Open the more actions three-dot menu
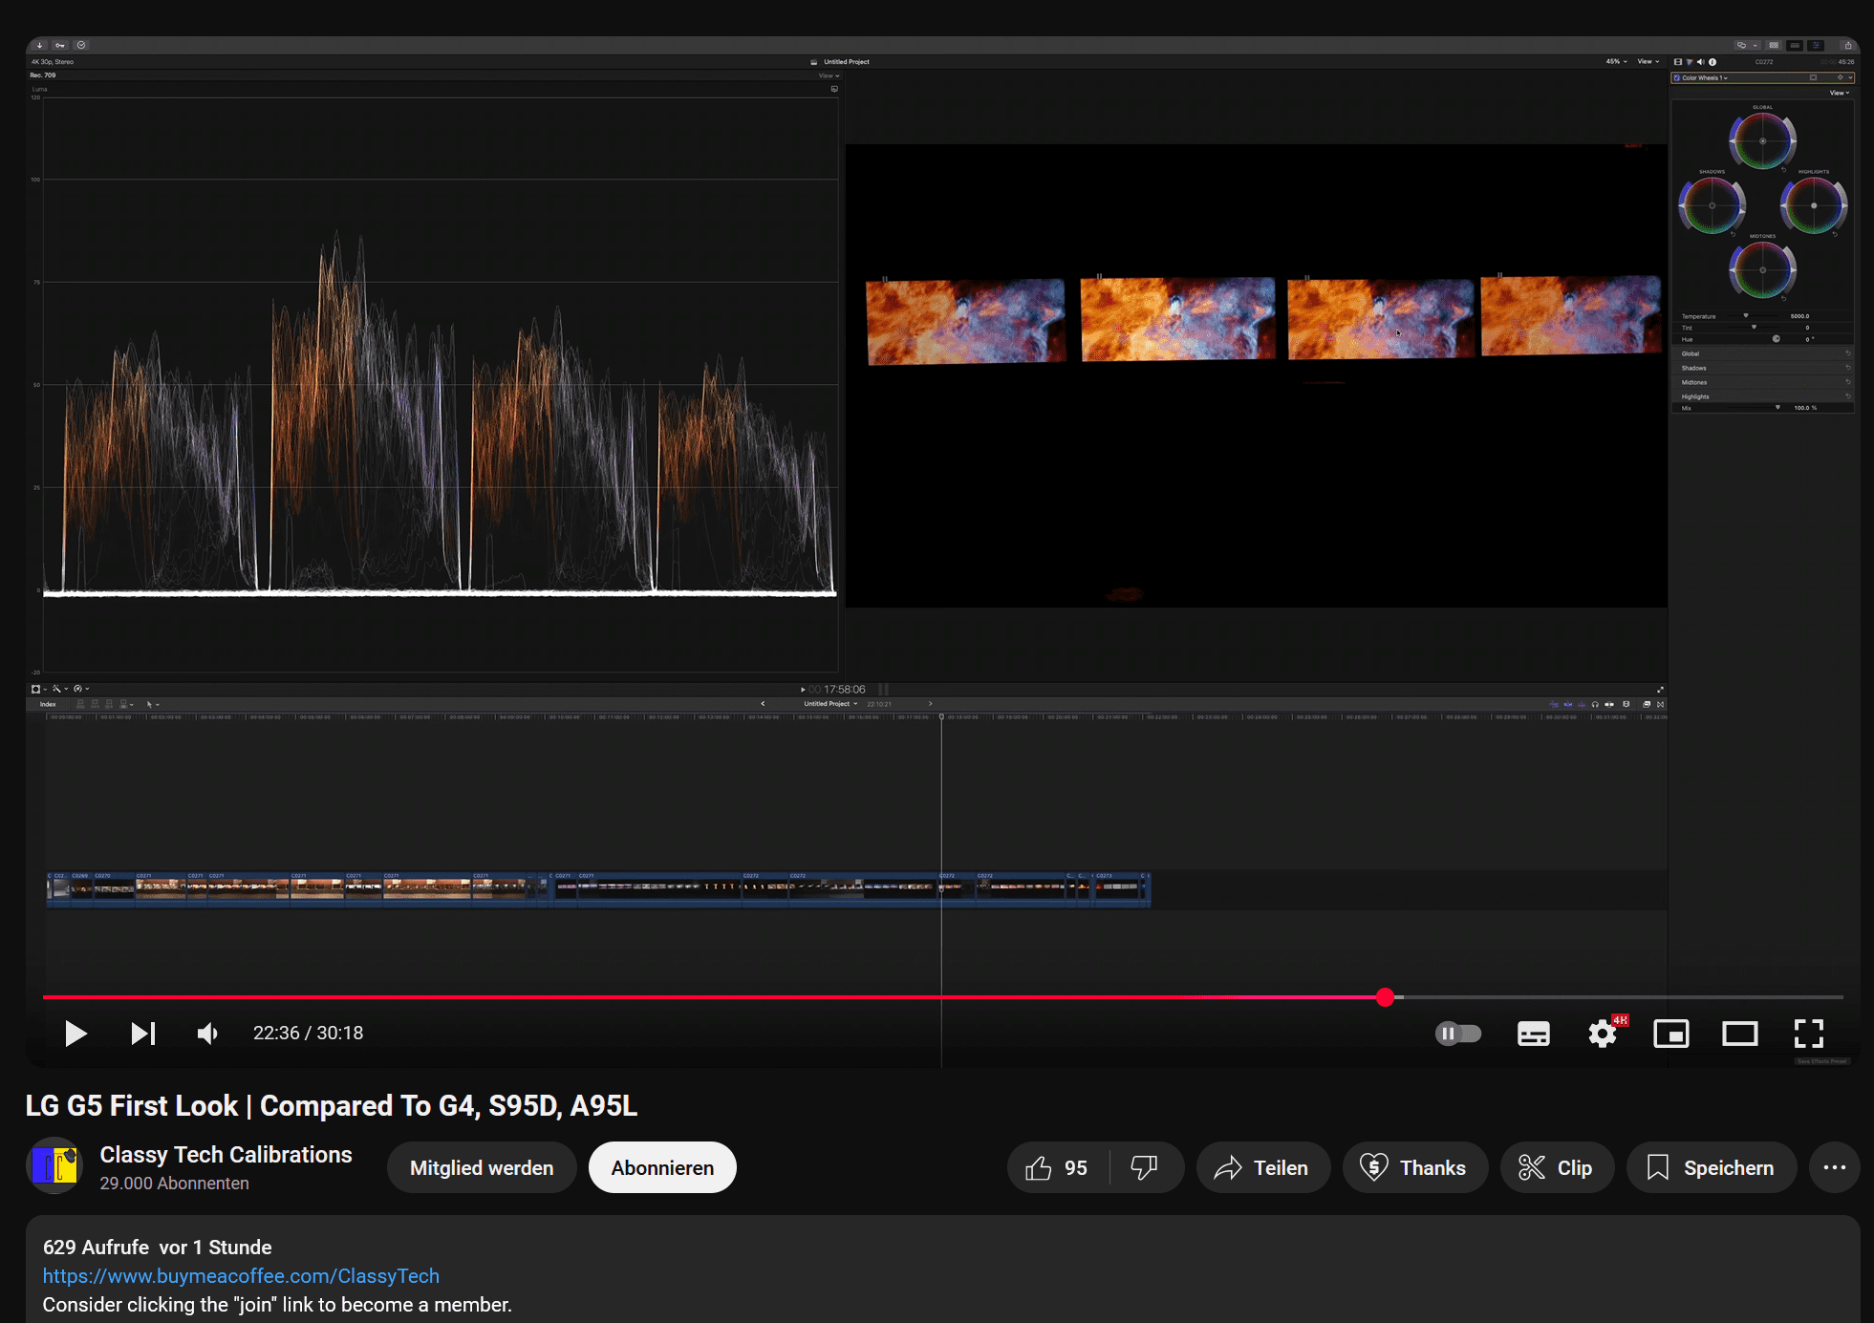 [1834, 1167]
